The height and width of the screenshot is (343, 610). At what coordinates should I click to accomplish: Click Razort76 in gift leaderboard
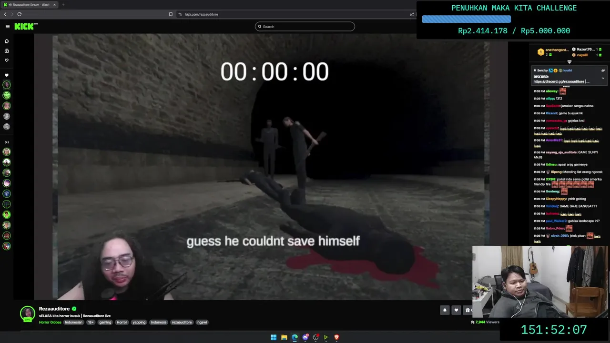(585, 50)
